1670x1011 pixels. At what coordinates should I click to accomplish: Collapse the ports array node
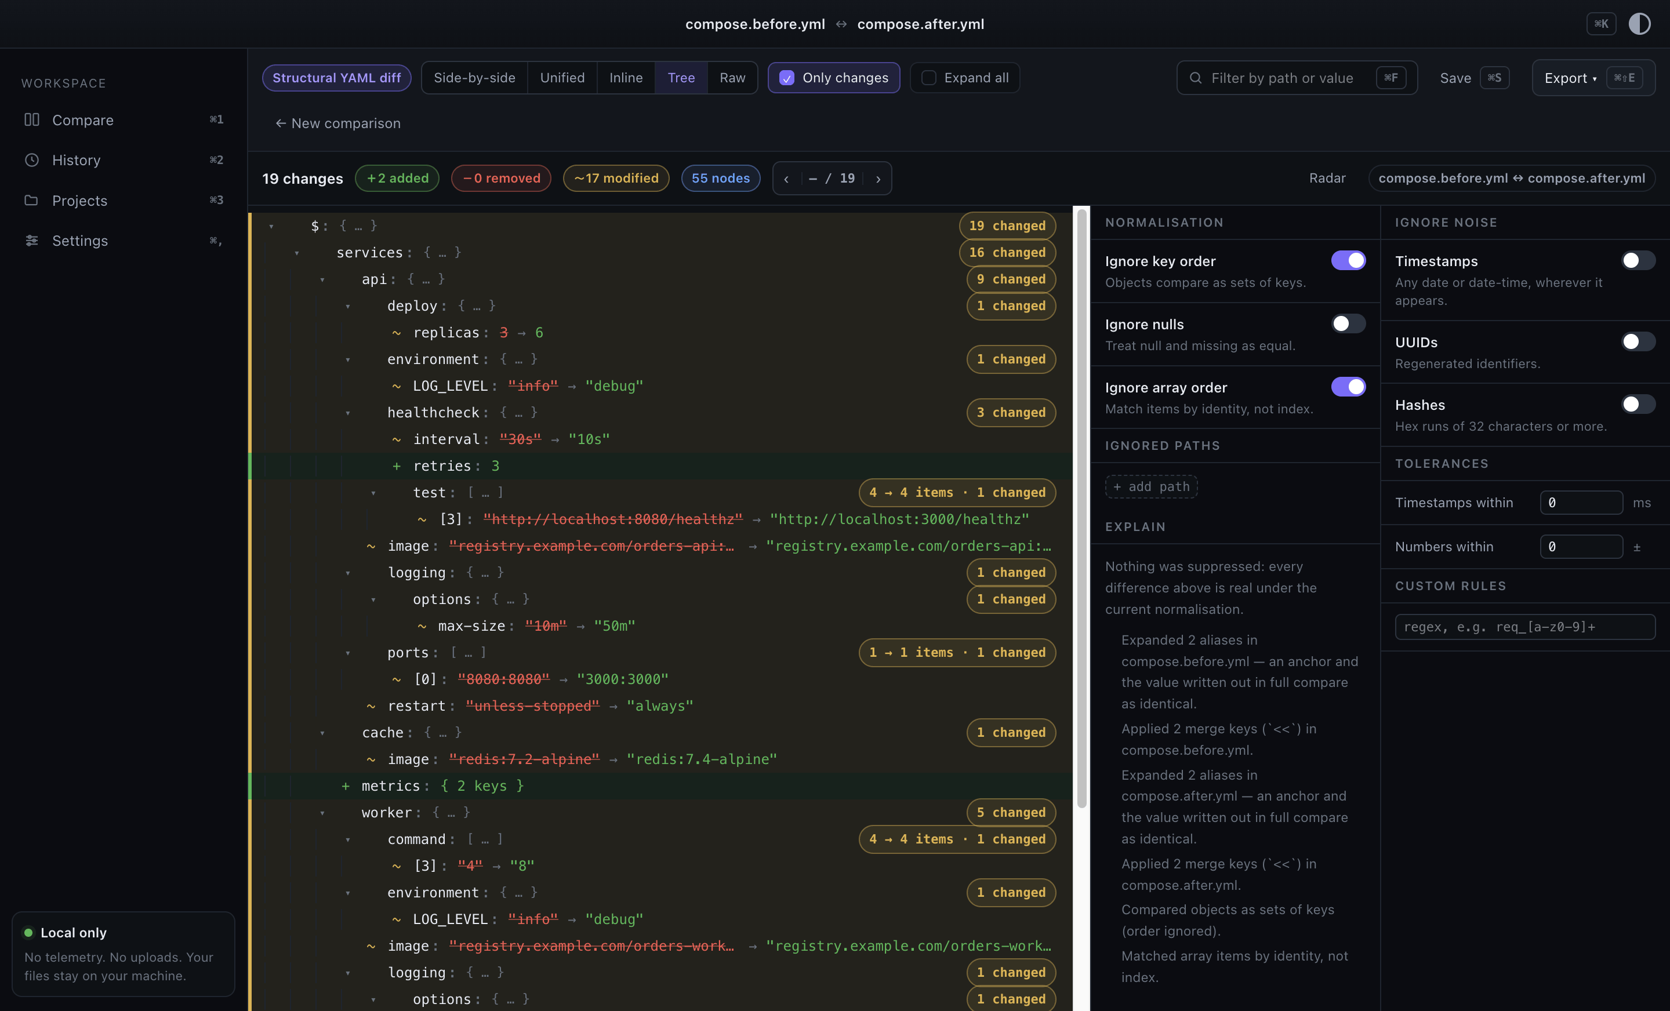pos(348,653)
